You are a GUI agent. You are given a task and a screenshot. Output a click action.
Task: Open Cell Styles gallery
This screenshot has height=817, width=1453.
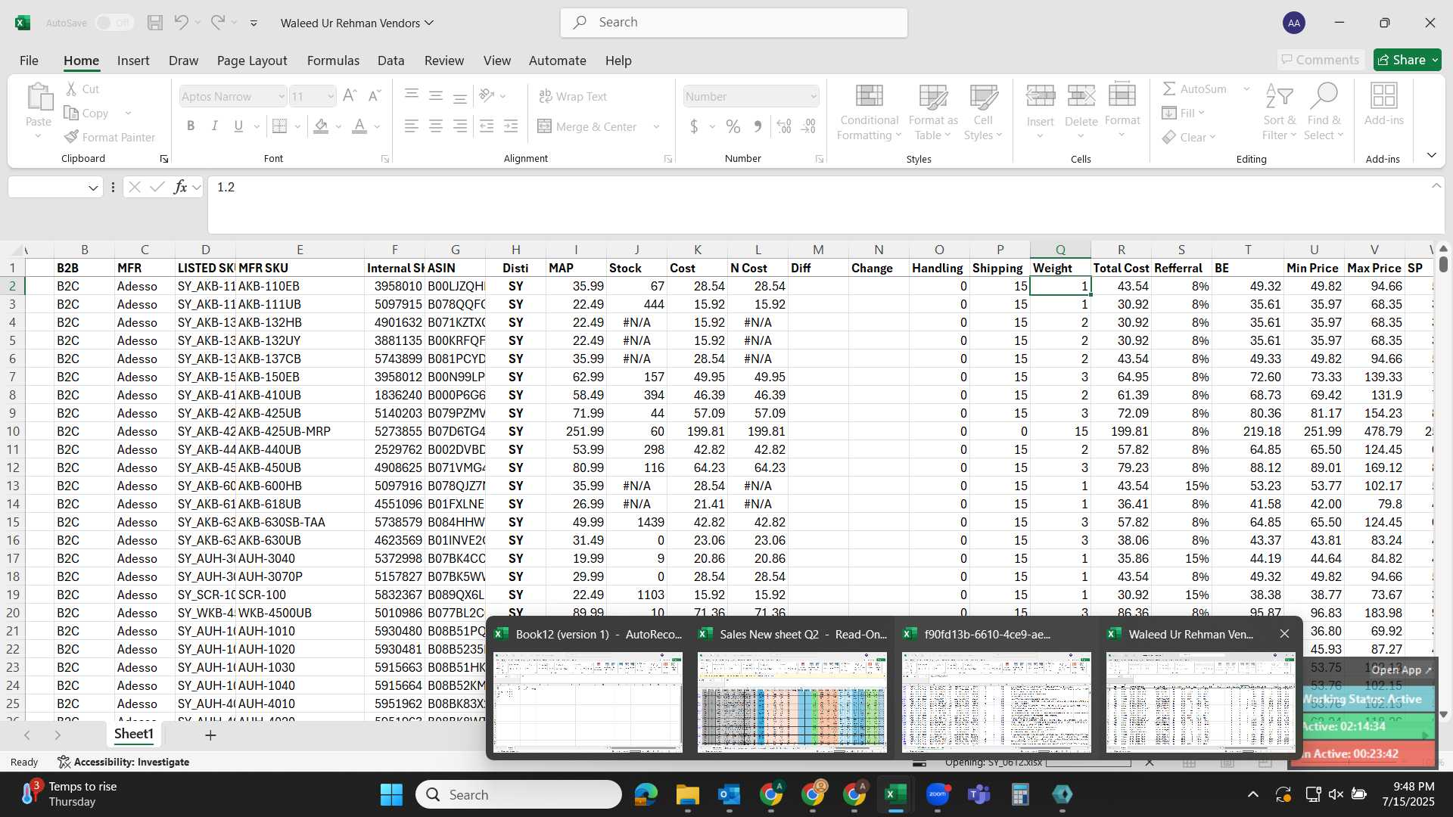click(983, 112)
